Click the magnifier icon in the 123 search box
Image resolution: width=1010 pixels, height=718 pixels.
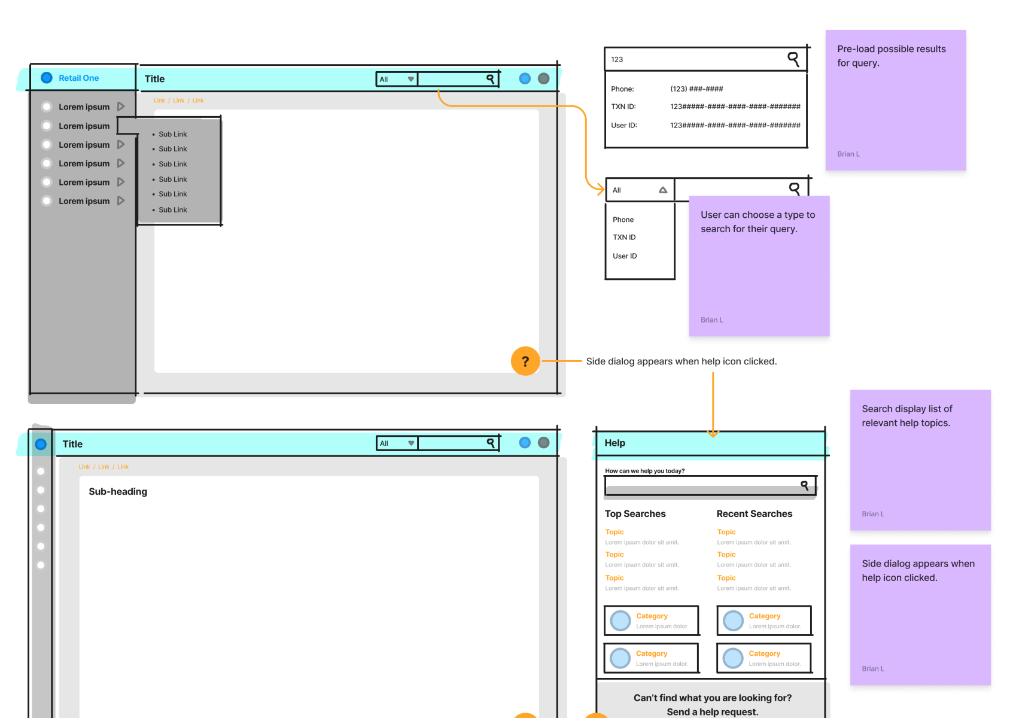point(793,59)
